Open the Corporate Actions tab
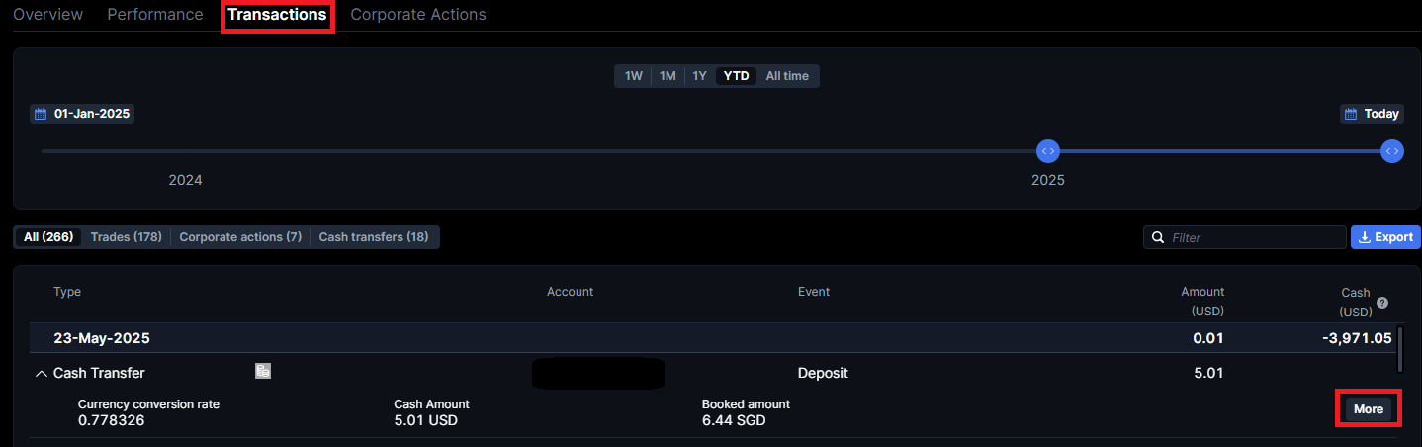 (418, 15)
